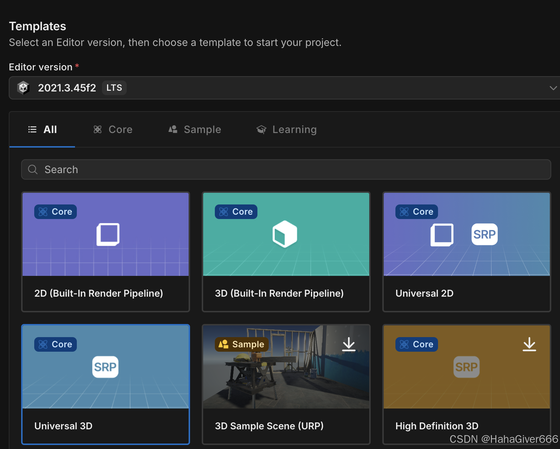Viewport: 560px width, 449px height.
Task: Click the SRP icon on the Universal 2D card
Action: pos(485,234)
